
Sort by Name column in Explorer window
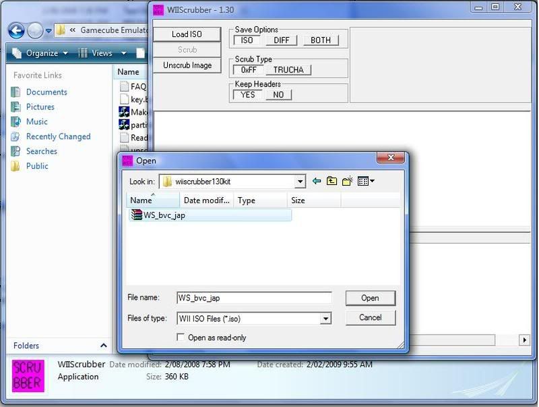pos(131,72)
